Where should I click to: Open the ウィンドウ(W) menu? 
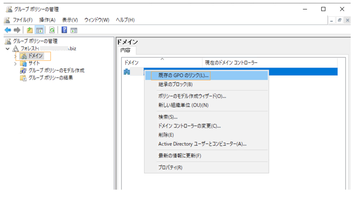97,20
